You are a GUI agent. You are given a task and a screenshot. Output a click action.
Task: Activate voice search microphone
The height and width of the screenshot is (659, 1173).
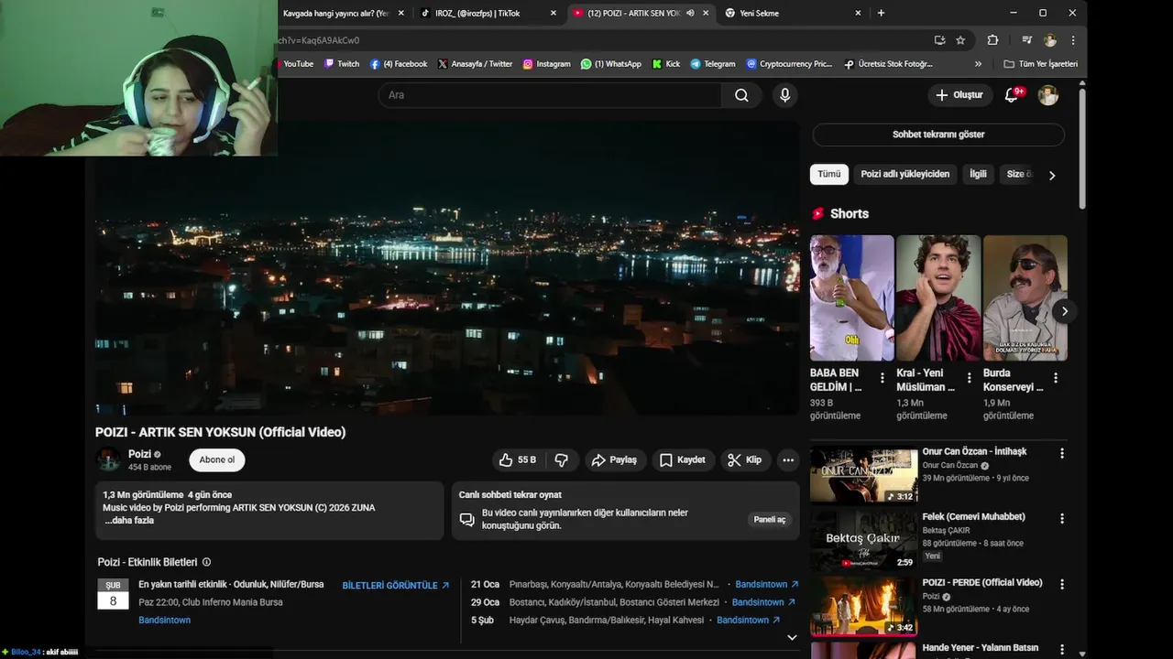coord(784,95)
